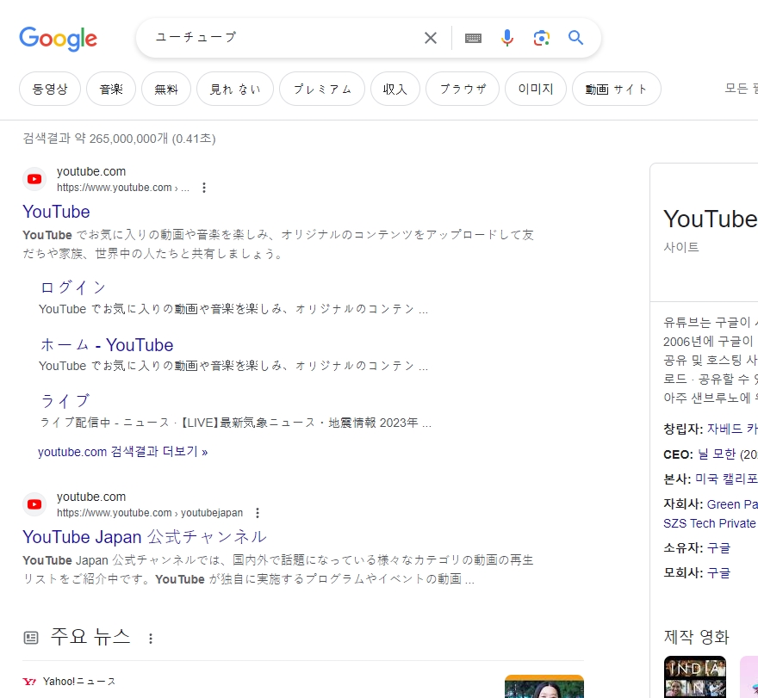
Task: Toggle the ブラウザ filter chip
Action: (x=462, y=89)
